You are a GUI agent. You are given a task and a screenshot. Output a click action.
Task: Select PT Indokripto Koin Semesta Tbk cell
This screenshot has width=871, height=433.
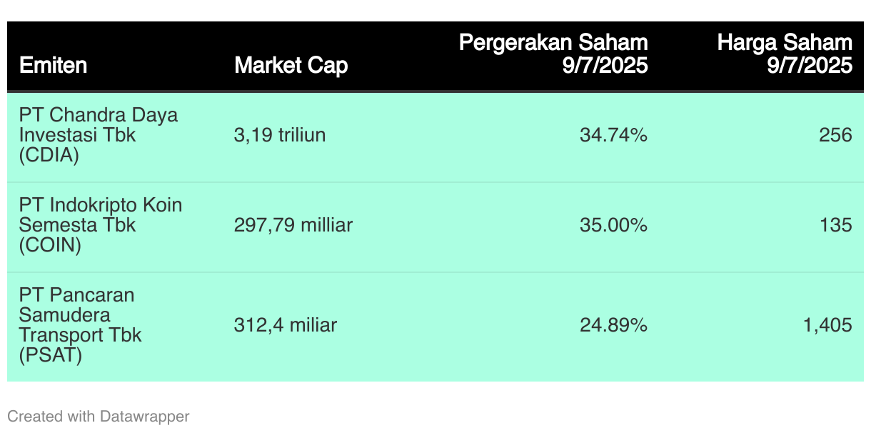pyautogui.click(x=101, y=225)
